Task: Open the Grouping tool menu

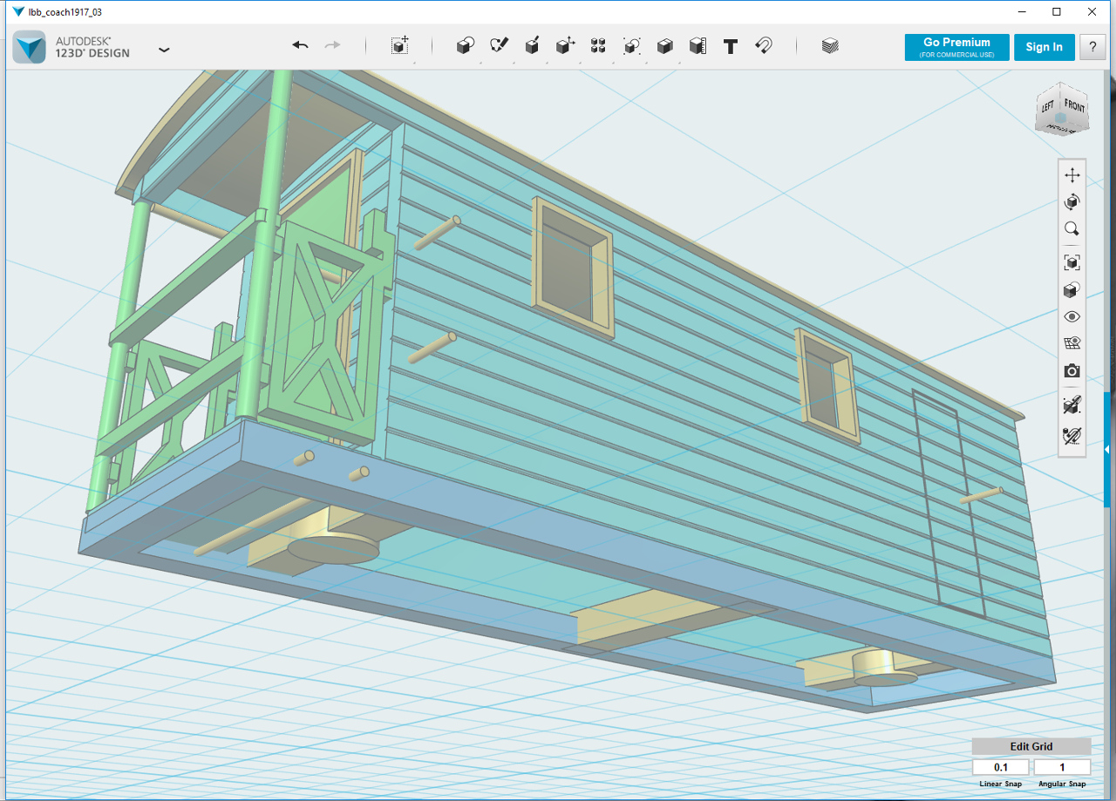Action: coord(631,46)
